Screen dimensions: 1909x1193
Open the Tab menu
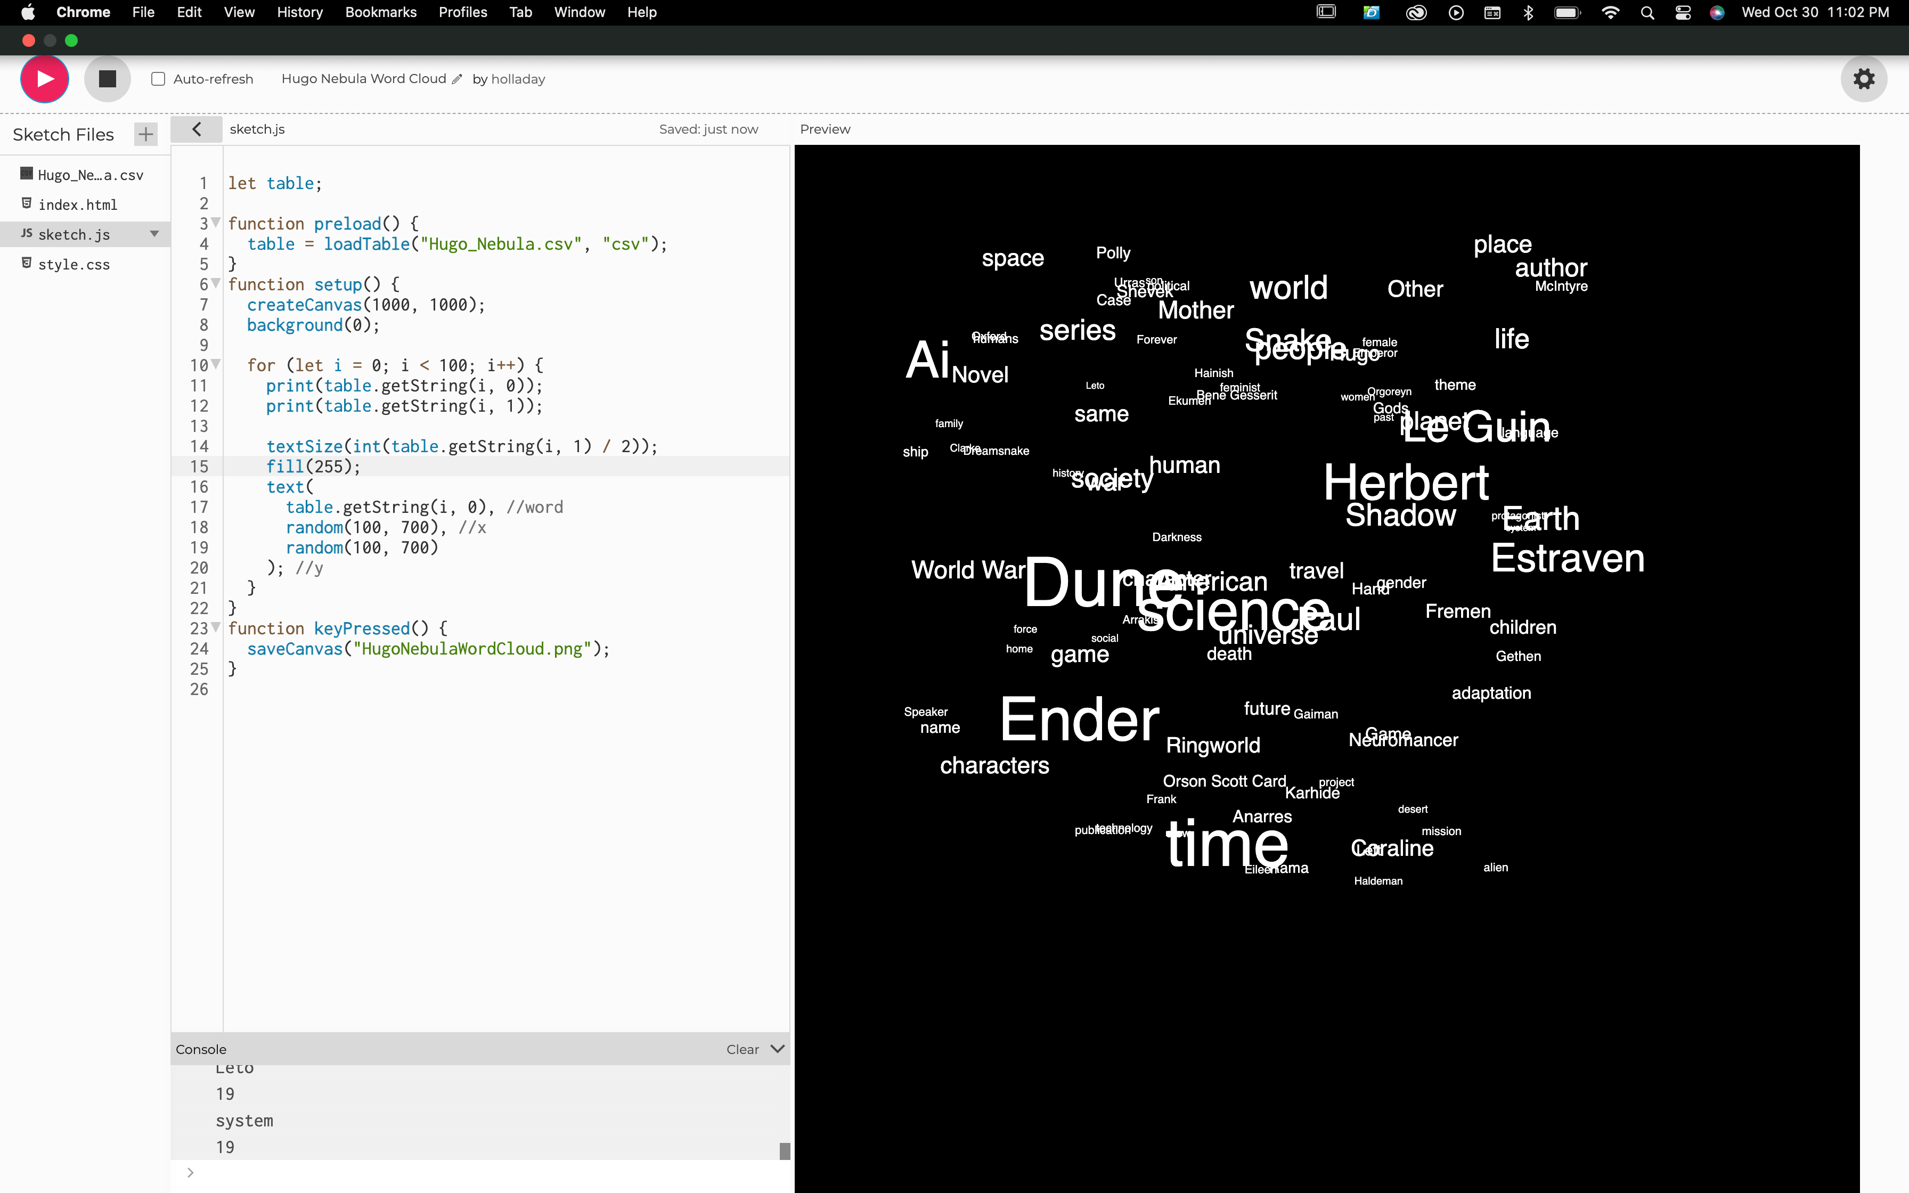click(520, 13)
